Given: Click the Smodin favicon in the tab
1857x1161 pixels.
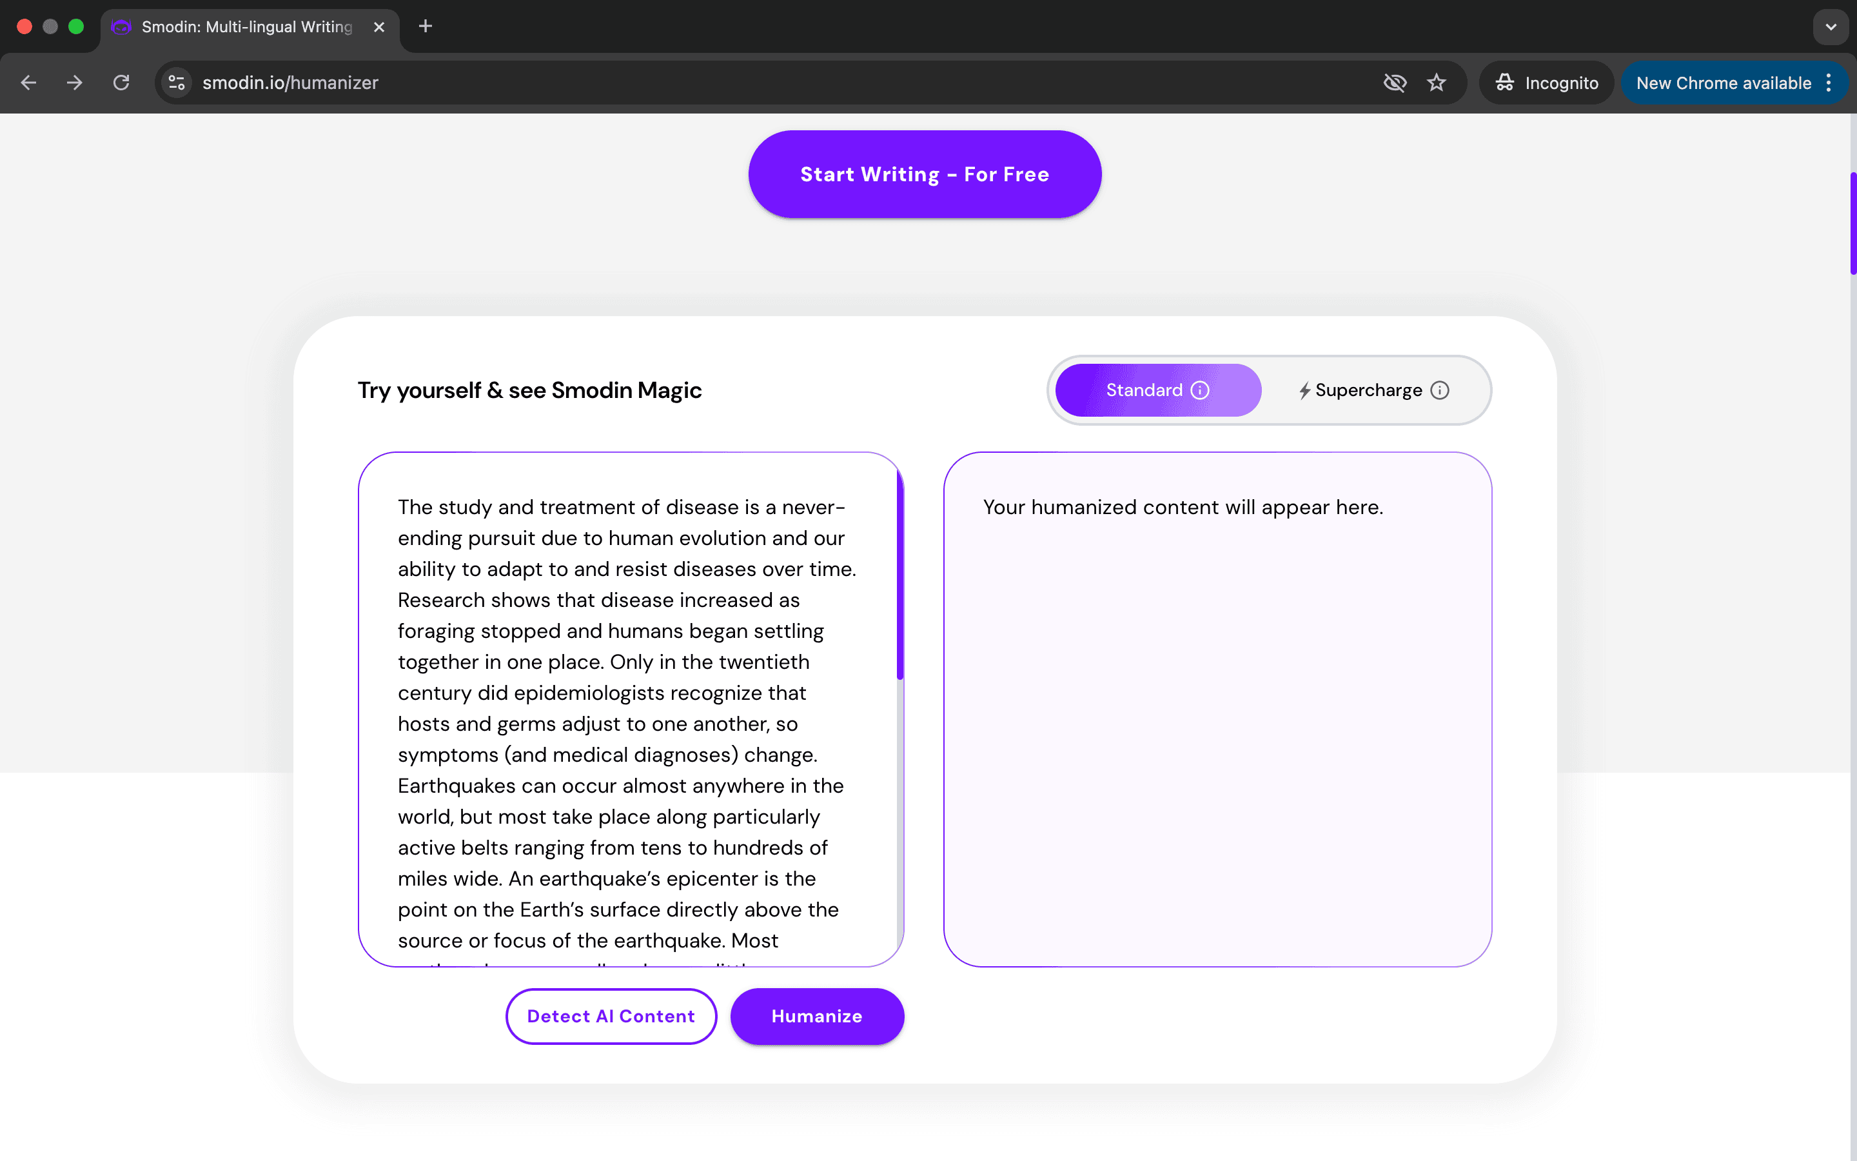Looking at the screenshot, I should [x=121, y=27].
